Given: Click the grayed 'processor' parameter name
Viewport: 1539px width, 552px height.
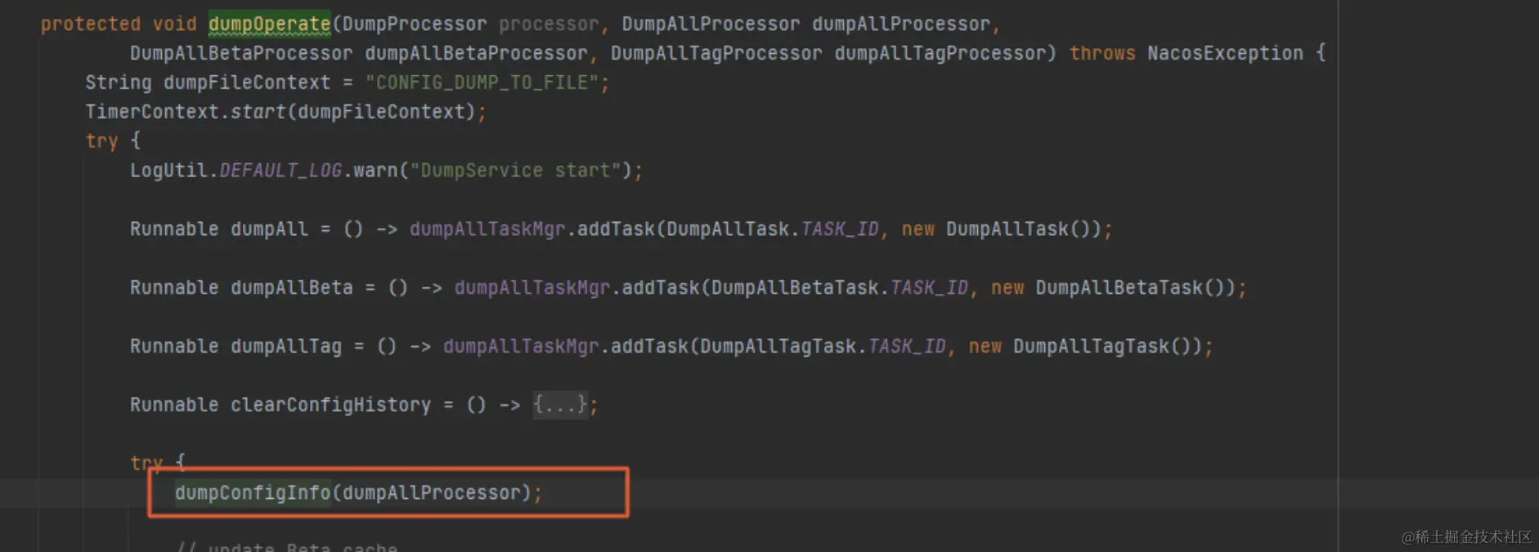Looking at the screenshot, I should (549, 24).
